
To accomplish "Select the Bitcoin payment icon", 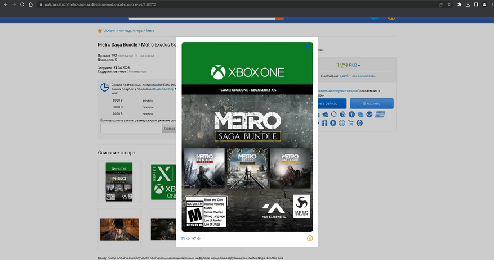I will point(333,123).
